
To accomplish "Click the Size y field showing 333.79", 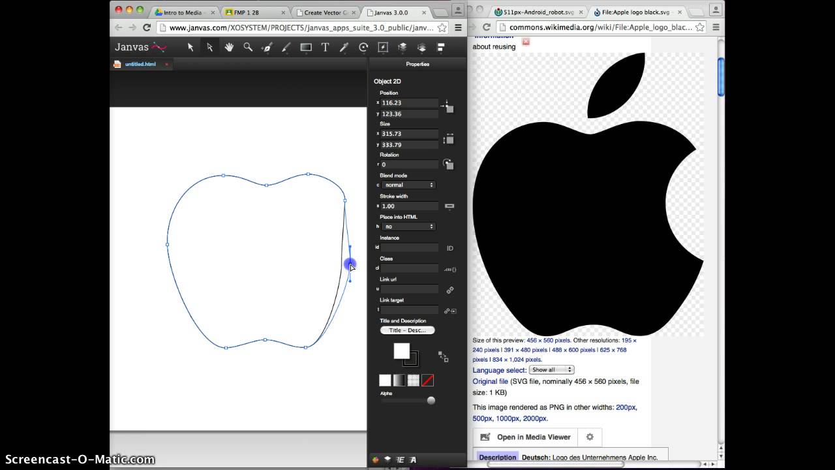I will coord(409,145).
